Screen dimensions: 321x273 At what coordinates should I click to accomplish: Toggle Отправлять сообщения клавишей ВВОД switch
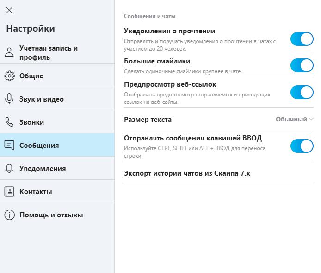(x=302, y=146)
